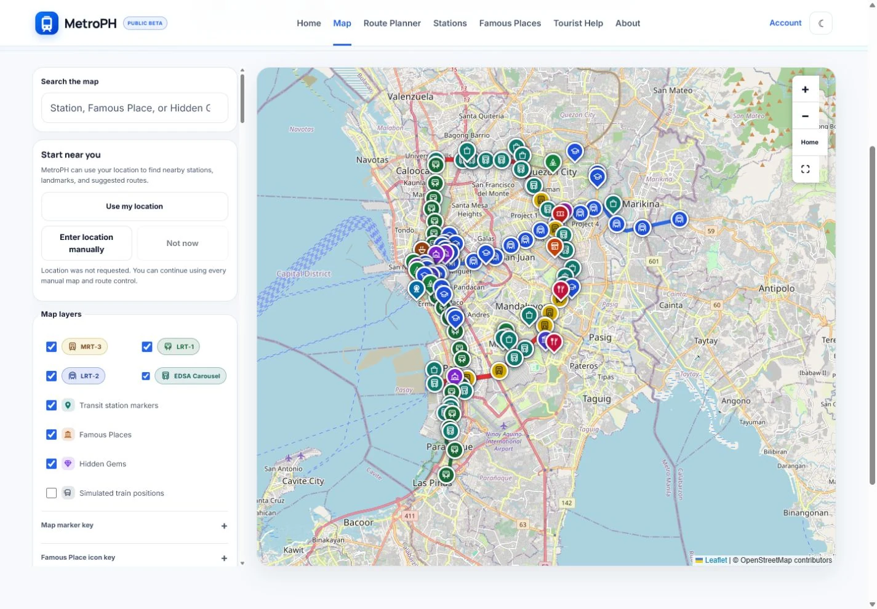Go to the Route Planner tab
The width and height of the screenshot is (877, 609).
click(x=392, y=23)
